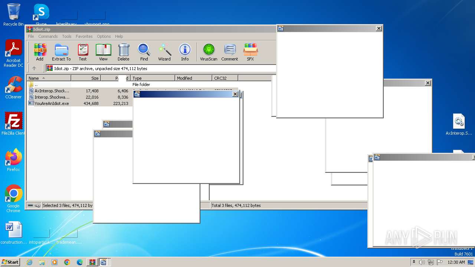Viewport: 475px width, 267px height.
Task: Click the 12:30 AM clock
Action: point(456,262)
